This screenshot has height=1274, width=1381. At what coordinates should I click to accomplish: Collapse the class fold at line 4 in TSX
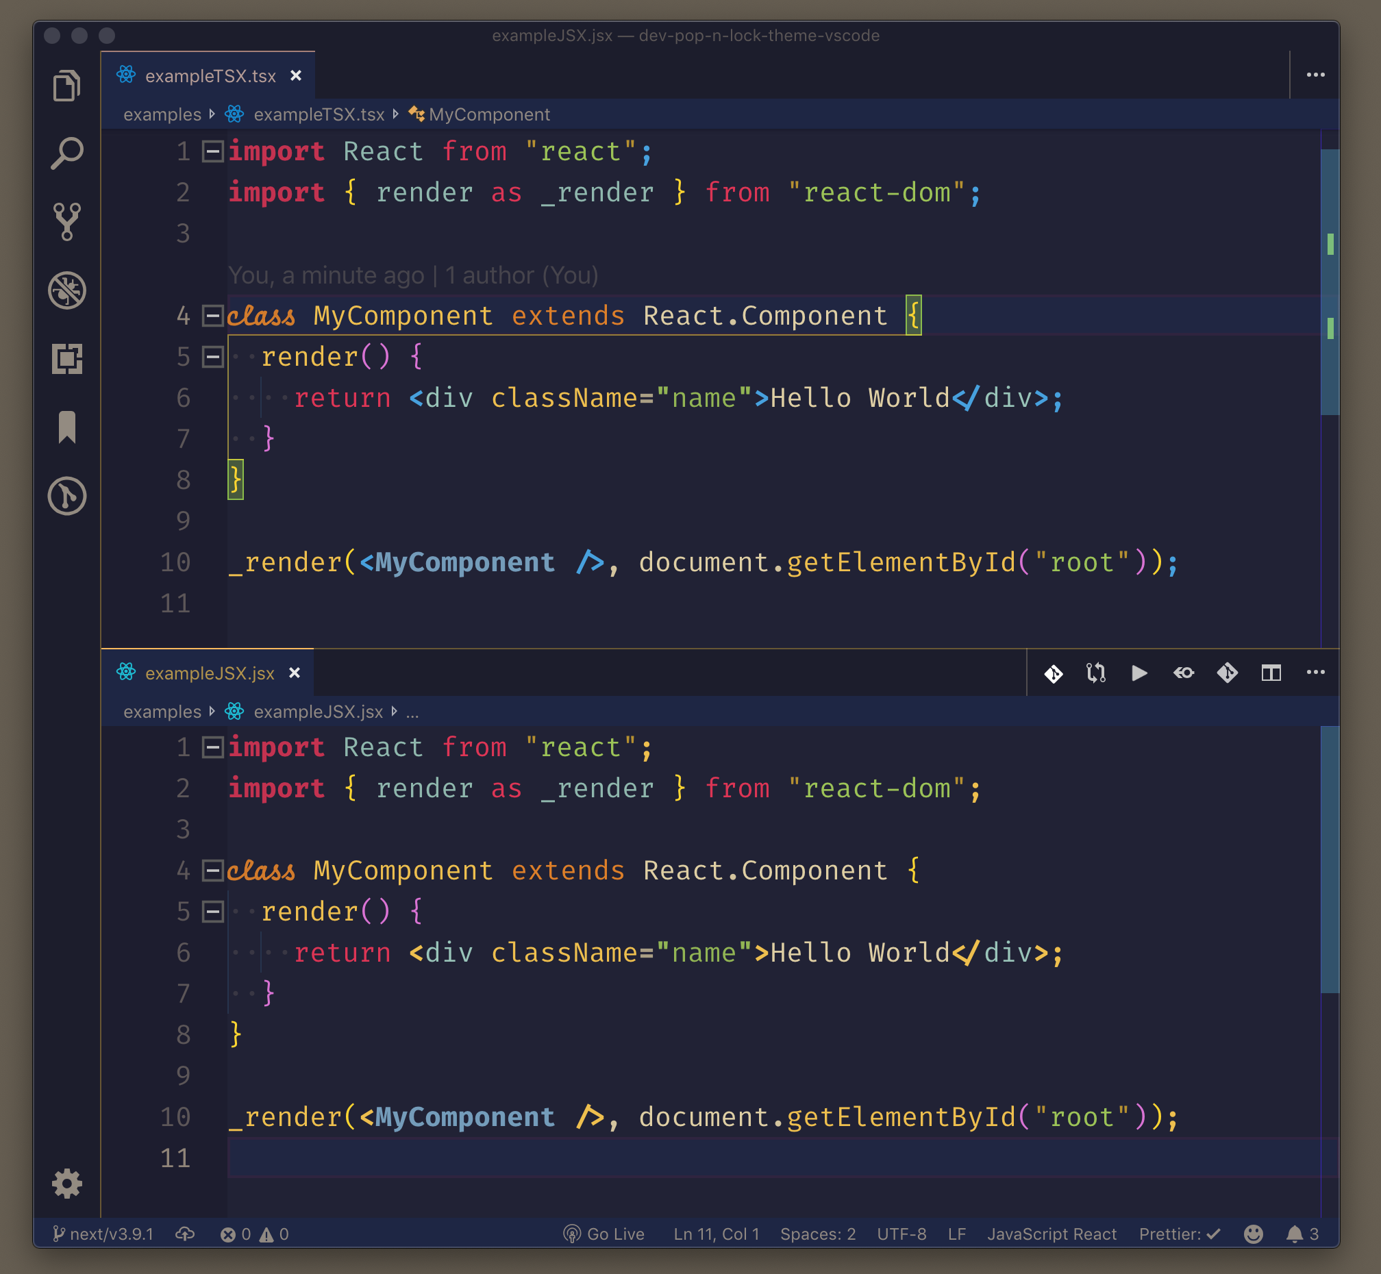[x=212, y=316]
